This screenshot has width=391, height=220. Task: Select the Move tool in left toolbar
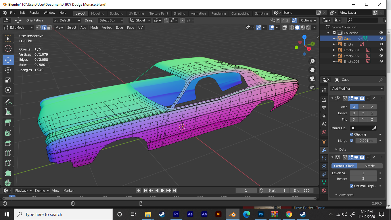(8, 60)
